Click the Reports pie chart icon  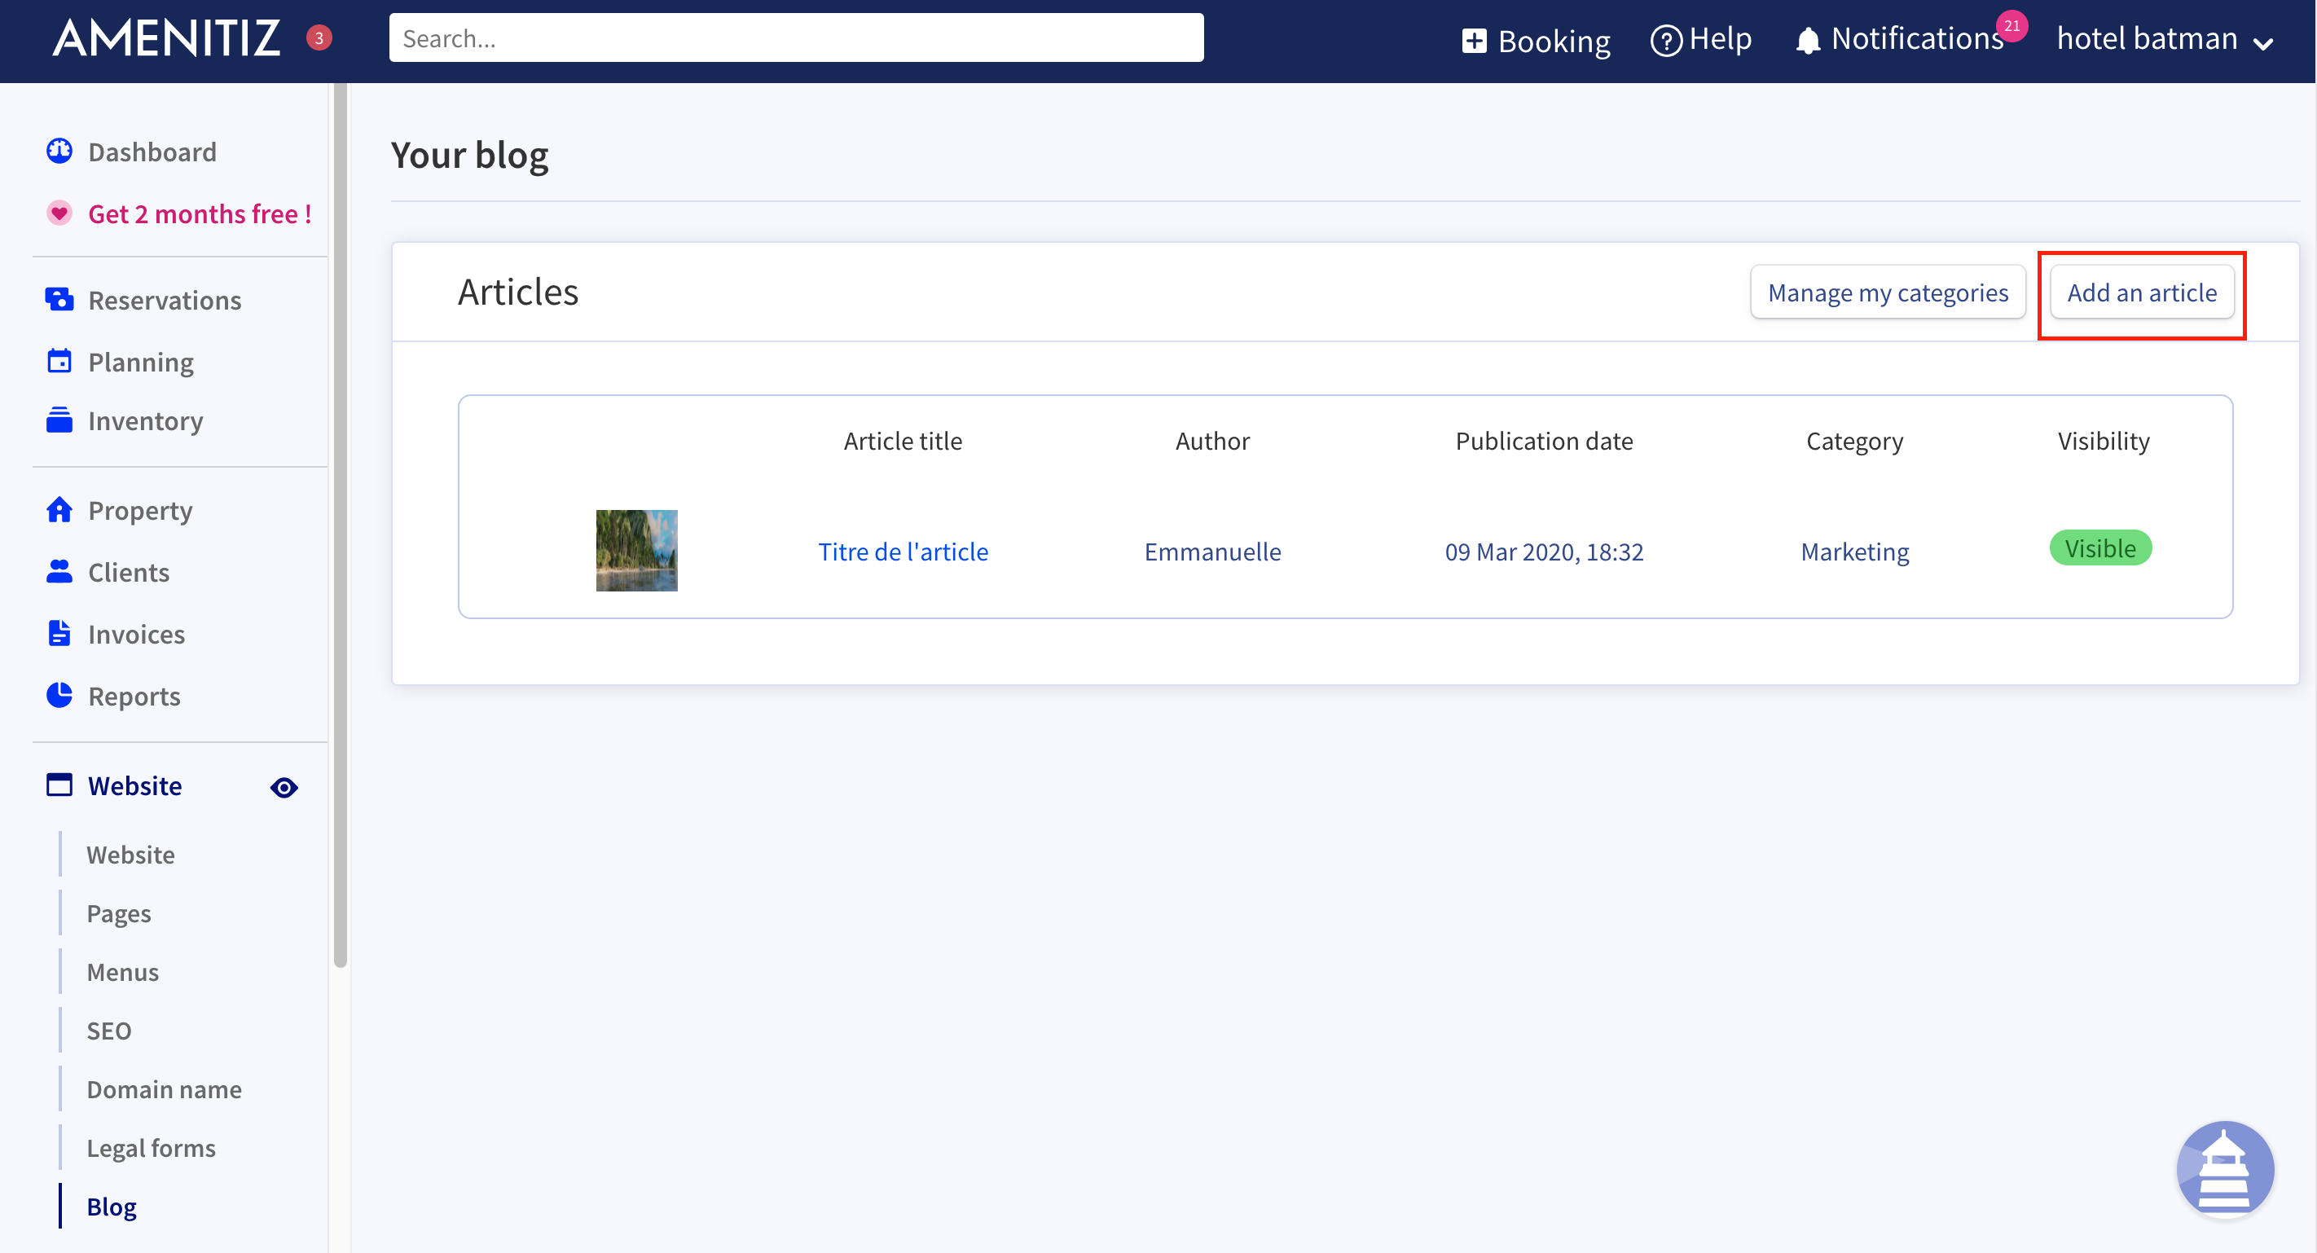pos(59,695)
